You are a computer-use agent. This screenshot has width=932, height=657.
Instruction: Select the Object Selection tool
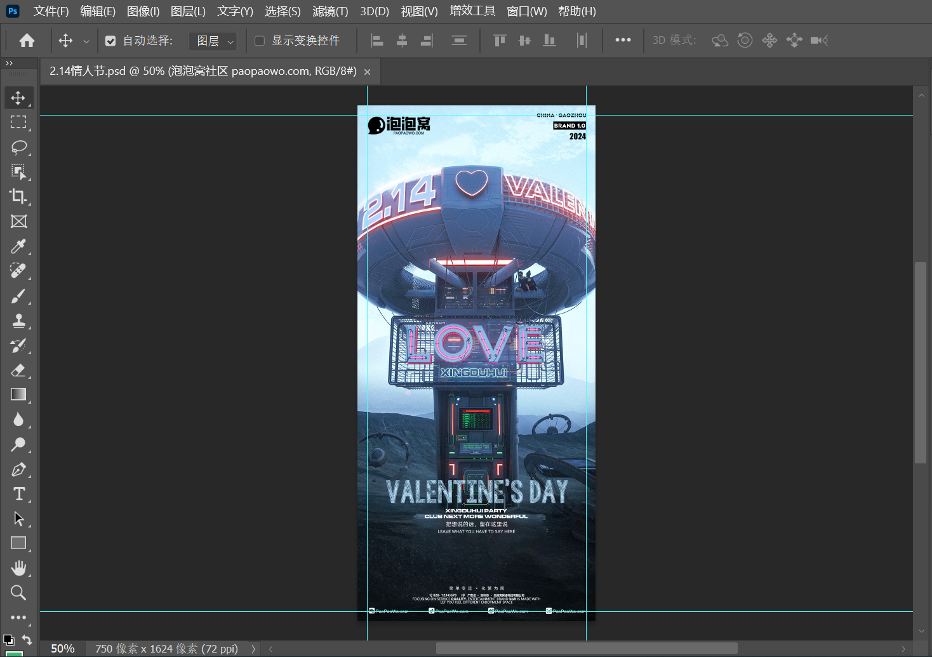[x=18, y=172]
